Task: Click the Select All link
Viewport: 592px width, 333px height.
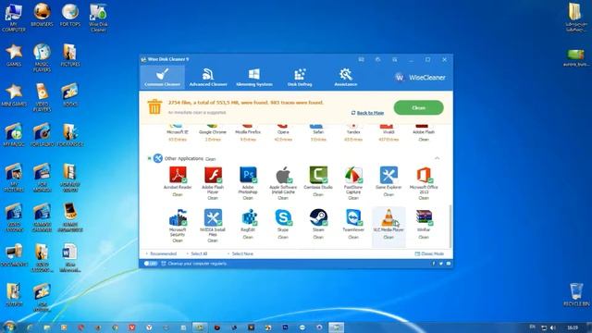Action: [199, 253]
